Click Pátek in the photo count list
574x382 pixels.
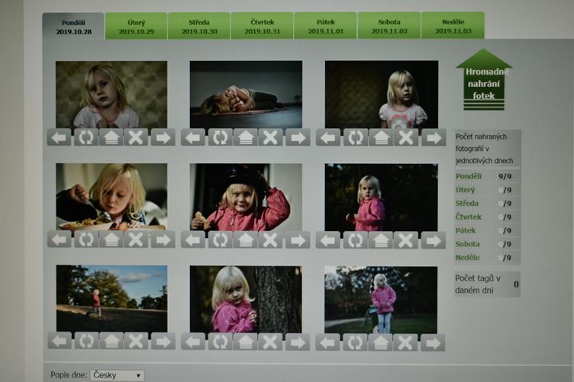click(466, 230)
